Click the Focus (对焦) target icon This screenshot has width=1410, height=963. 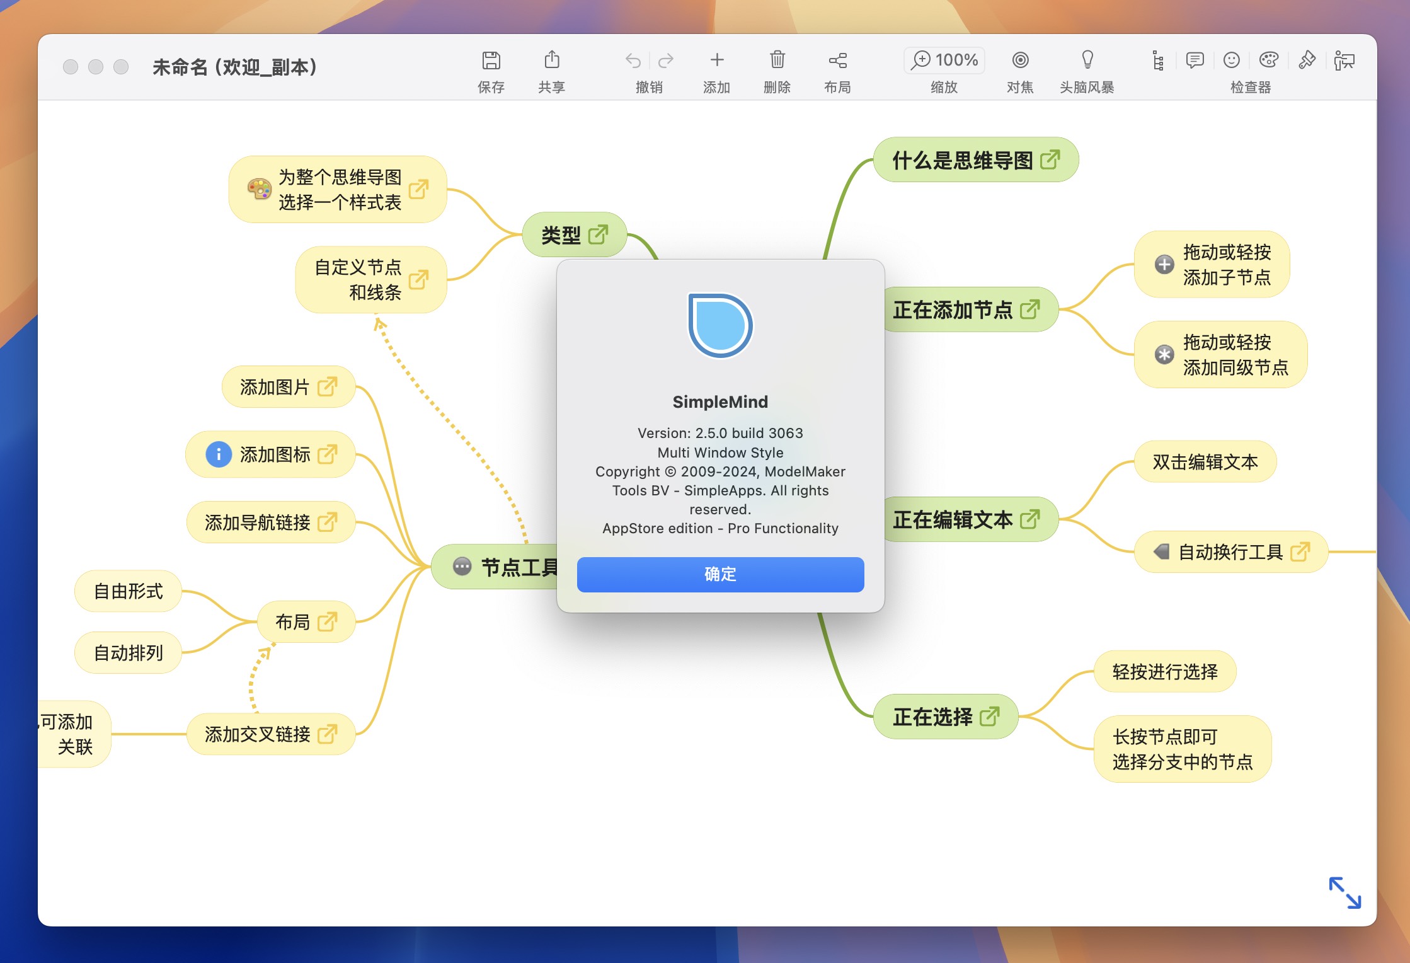tap(1021, 60)
